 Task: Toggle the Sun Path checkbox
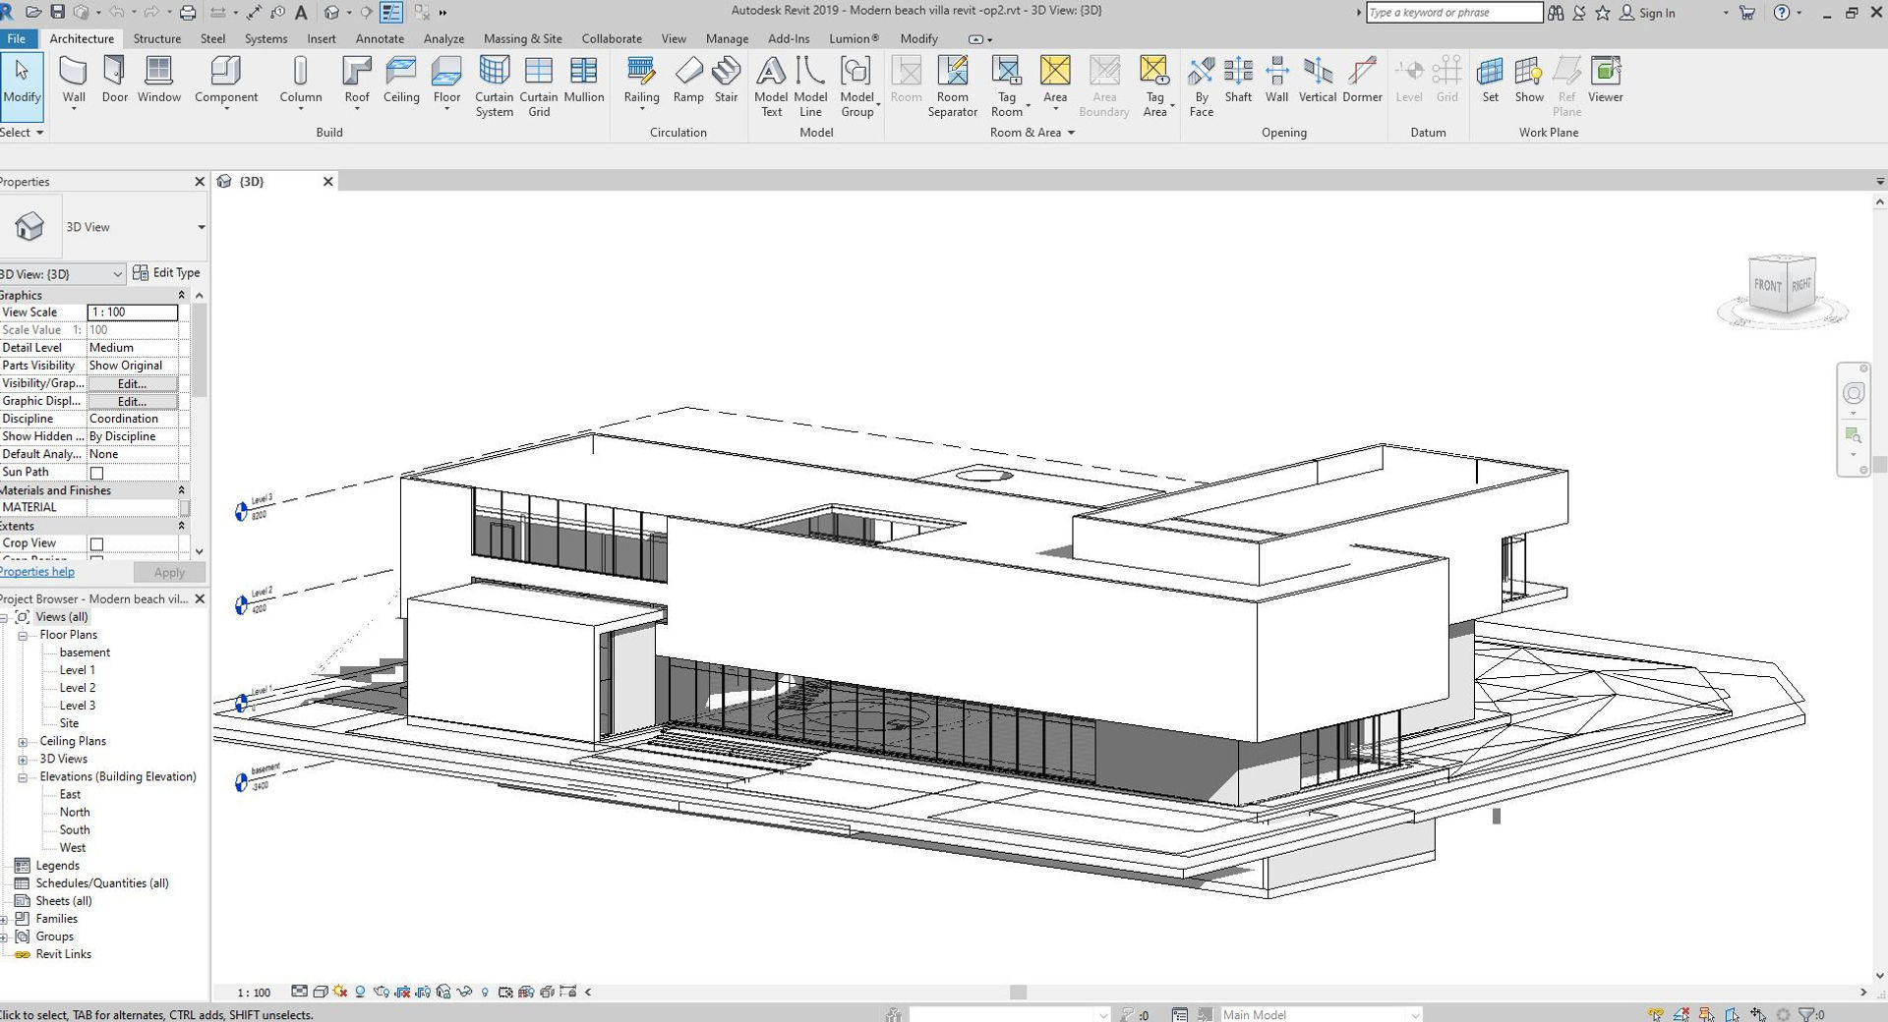[96, 473]
